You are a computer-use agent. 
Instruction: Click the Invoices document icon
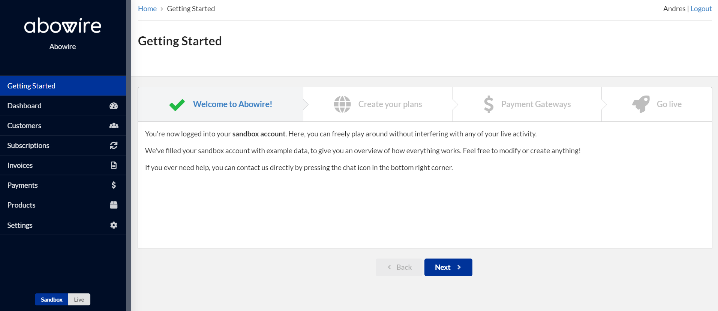[114, 165]
